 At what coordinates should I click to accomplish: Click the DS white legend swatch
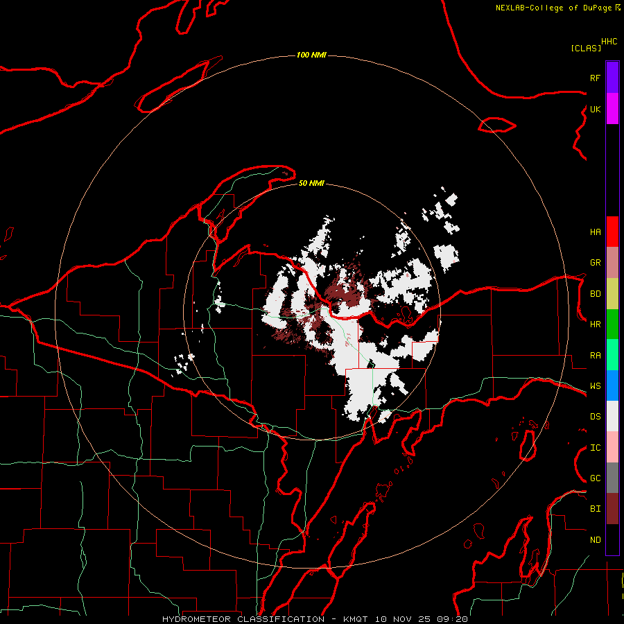[612, 416]
